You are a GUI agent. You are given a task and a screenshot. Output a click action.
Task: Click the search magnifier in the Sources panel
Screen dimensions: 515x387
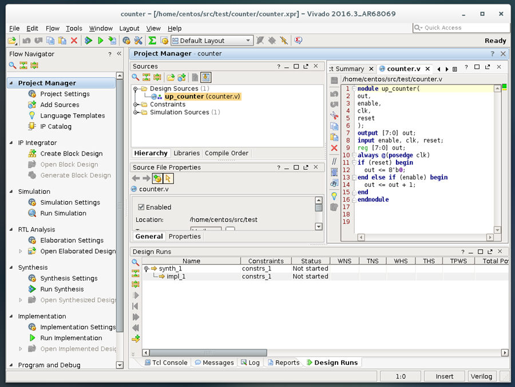coord(136,77)
